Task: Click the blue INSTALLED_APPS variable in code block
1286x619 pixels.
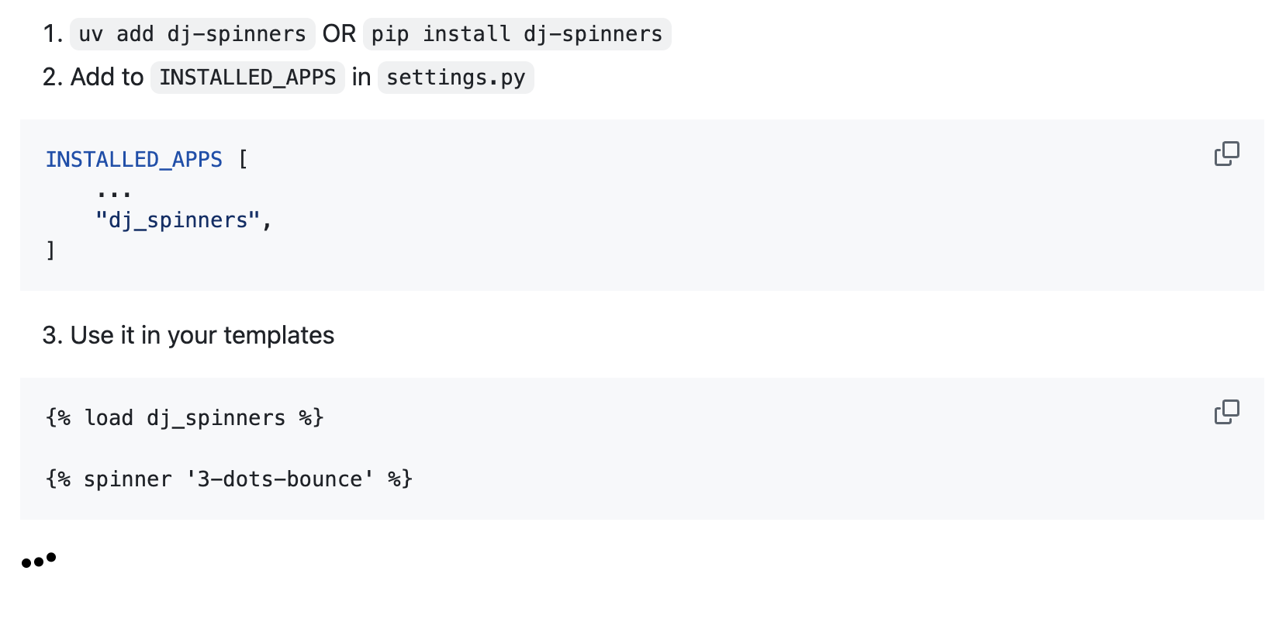Action: coord(133,159)
